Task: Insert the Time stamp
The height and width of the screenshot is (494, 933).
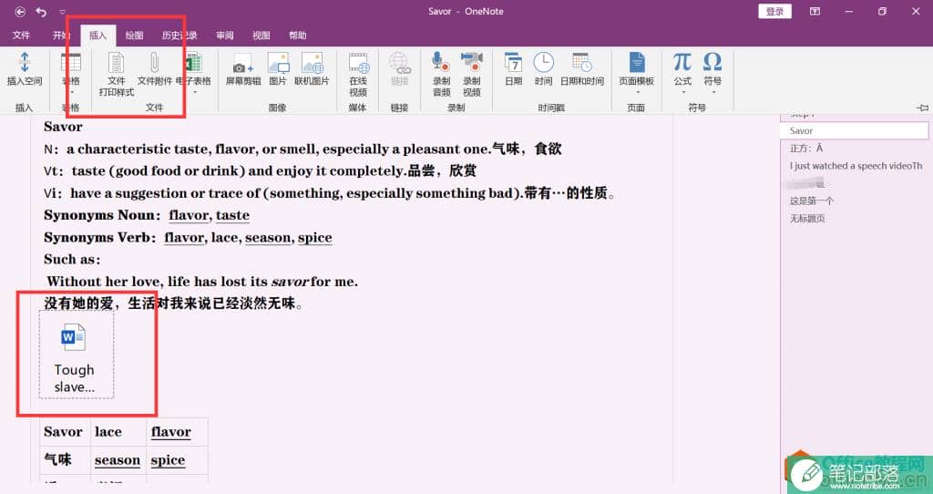Action: pyautogui.click(x=543, y=63)
